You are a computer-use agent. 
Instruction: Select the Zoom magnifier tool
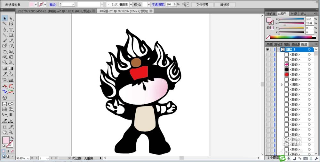click(11, 132)
